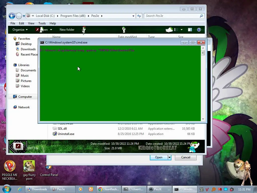Open the PEGGLE ME NECKBEA... desktop icon
The image size is (257, 193).
10,170
